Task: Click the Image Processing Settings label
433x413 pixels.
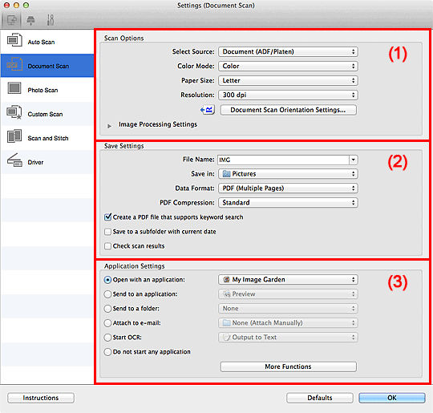Action: tap(158, 124)
